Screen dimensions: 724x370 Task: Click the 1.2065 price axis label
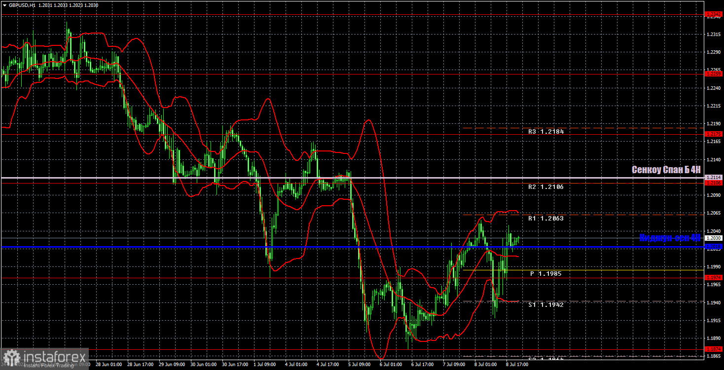click(714, 213)
